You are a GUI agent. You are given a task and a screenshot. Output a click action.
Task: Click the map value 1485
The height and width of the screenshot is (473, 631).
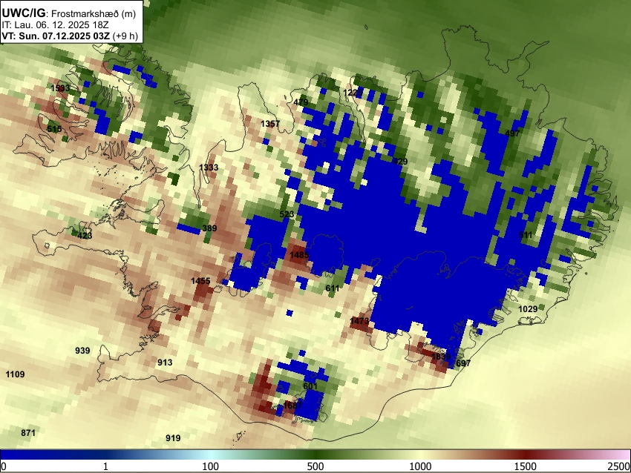[299, 255]
